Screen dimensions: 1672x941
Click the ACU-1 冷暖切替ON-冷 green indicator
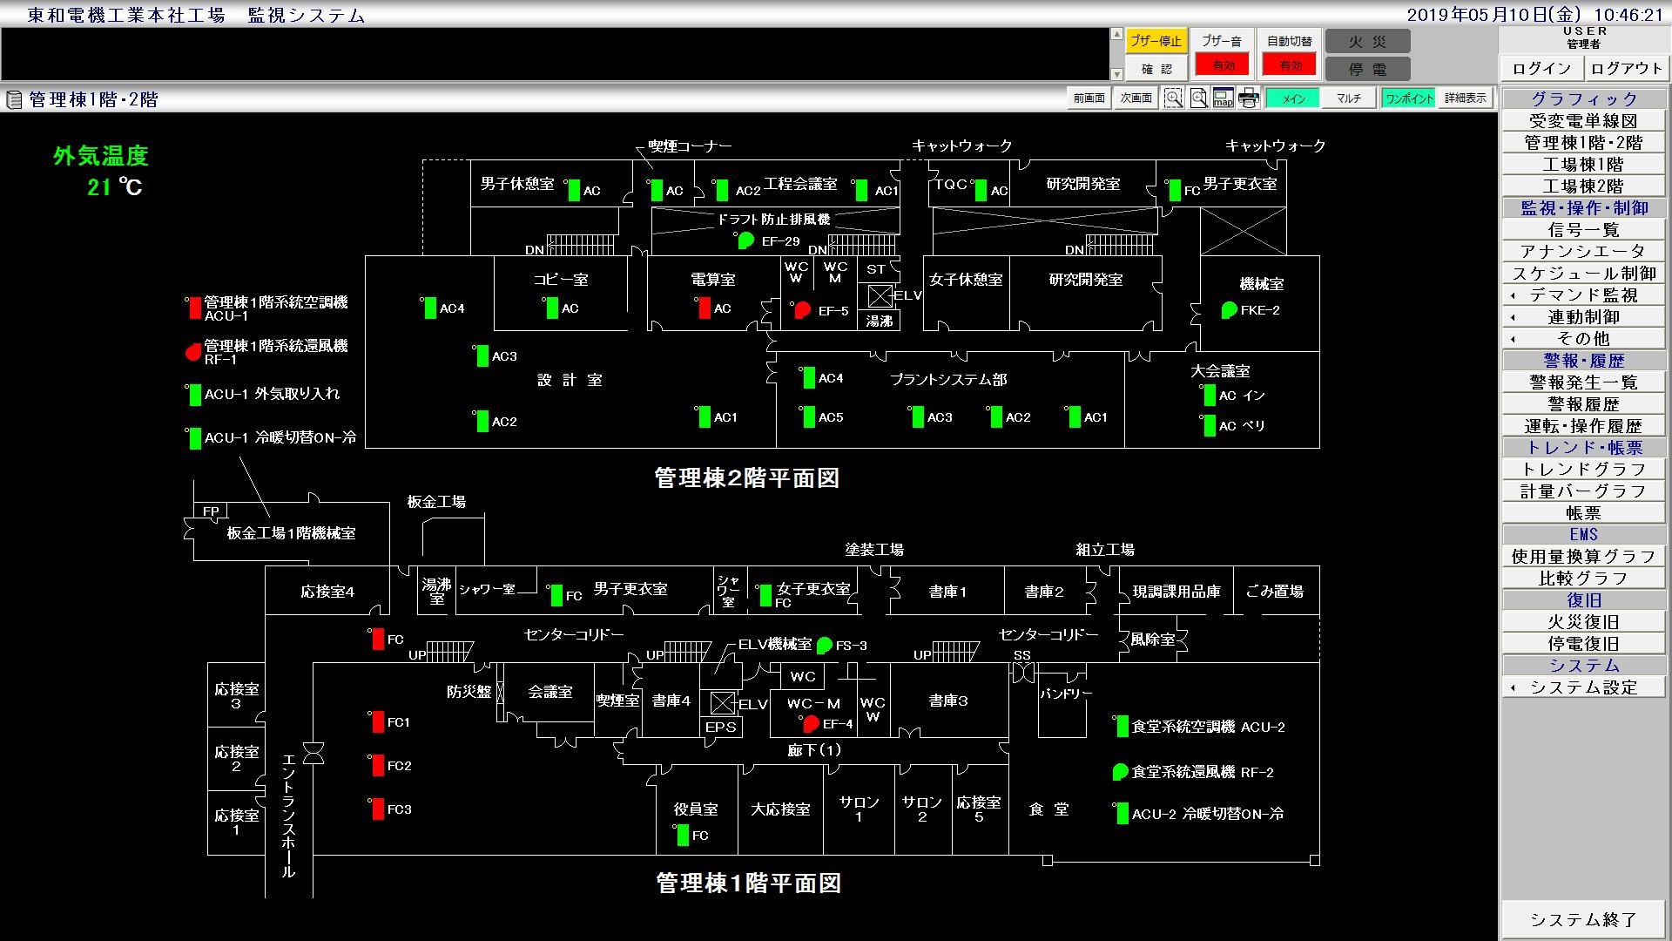point(195,438)
